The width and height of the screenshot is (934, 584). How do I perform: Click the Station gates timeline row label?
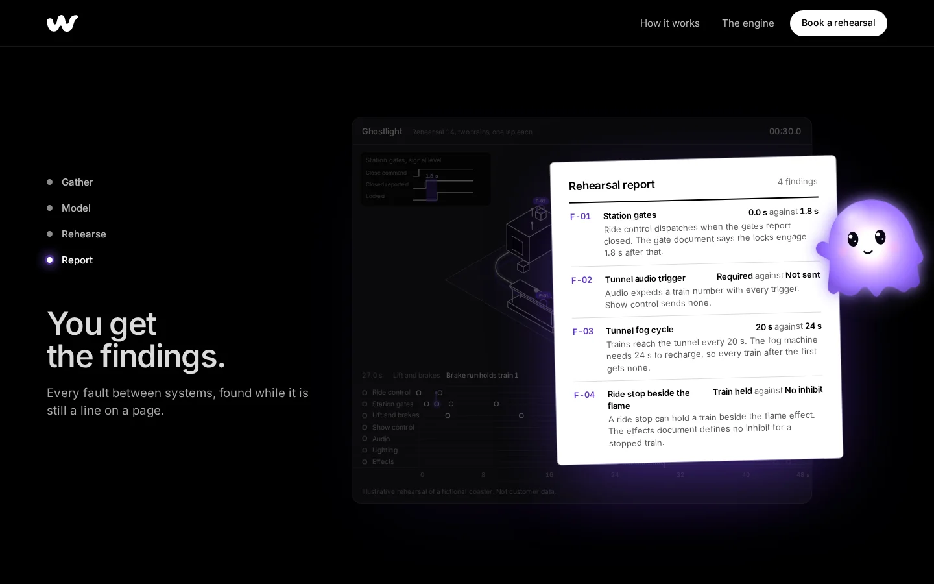pos(392,404)
